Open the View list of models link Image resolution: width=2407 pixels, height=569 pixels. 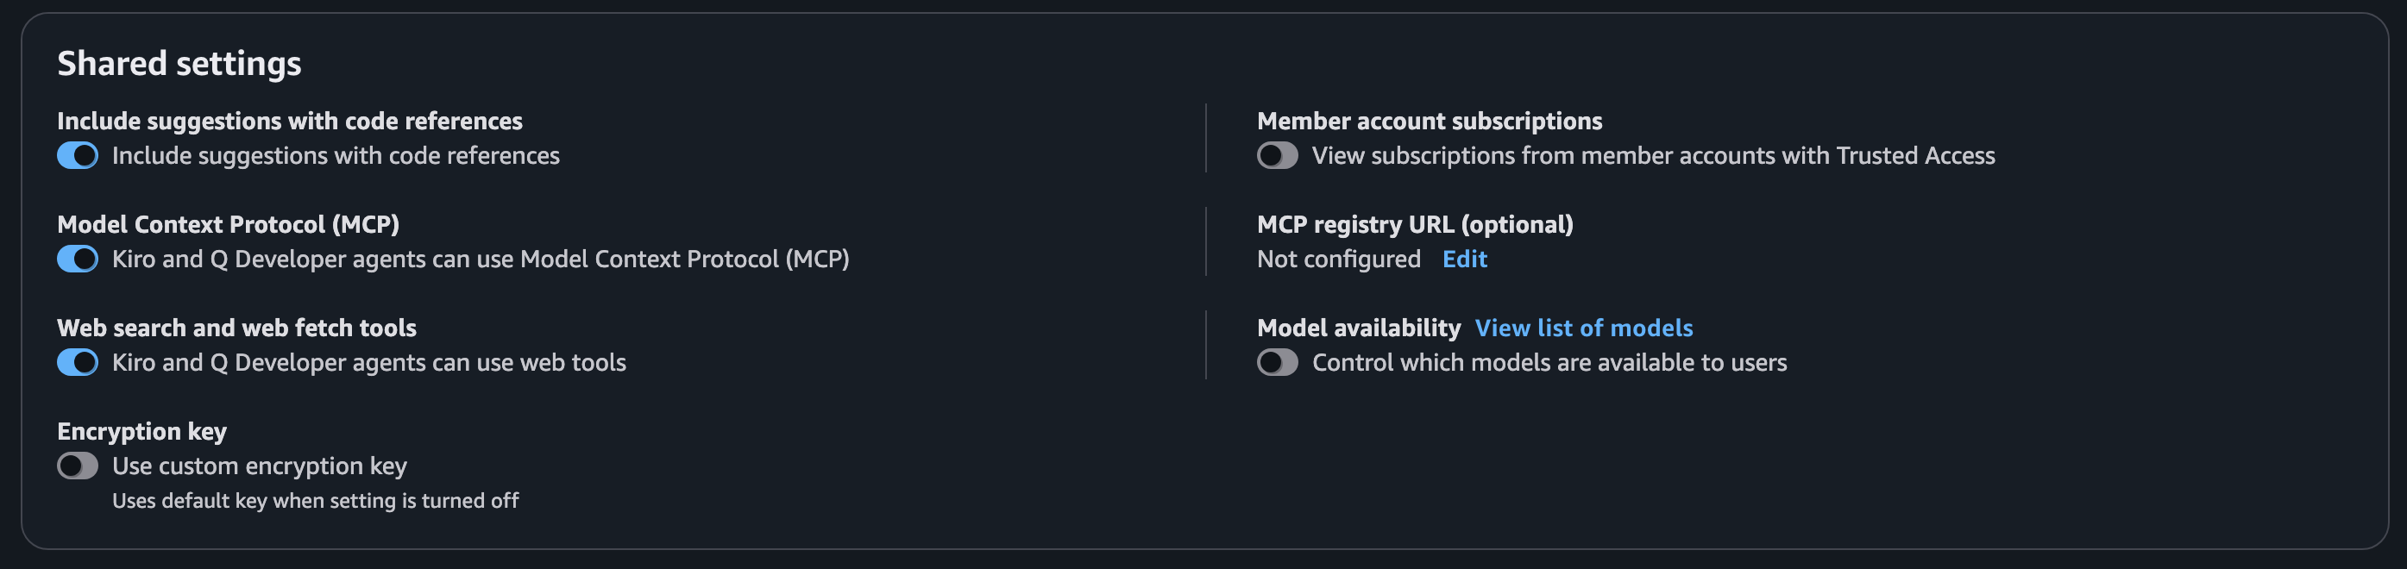[1584, 328]
